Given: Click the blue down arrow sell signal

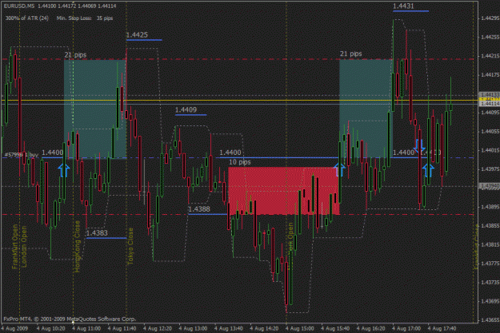Looking at the screenshot, I should (419, 146).
